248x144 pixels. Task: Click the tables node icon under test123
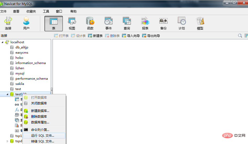17,99
